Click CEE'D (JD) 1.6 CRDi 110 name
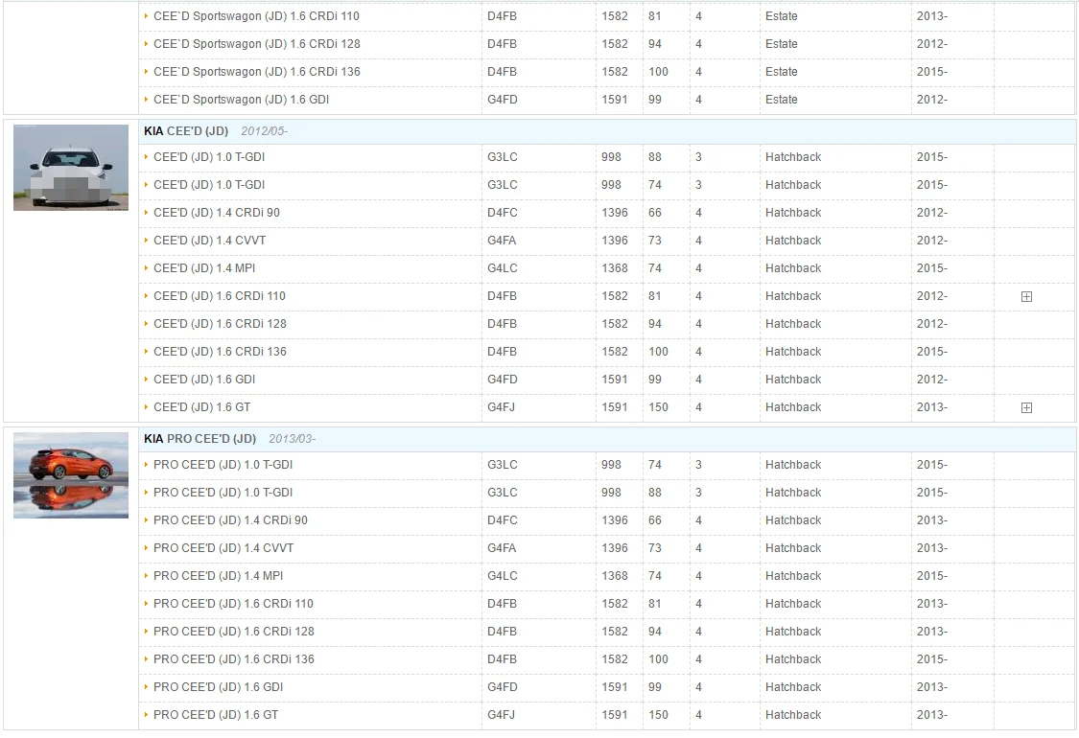The height and width of the screenshot is (738, 1079). point(220,296)
